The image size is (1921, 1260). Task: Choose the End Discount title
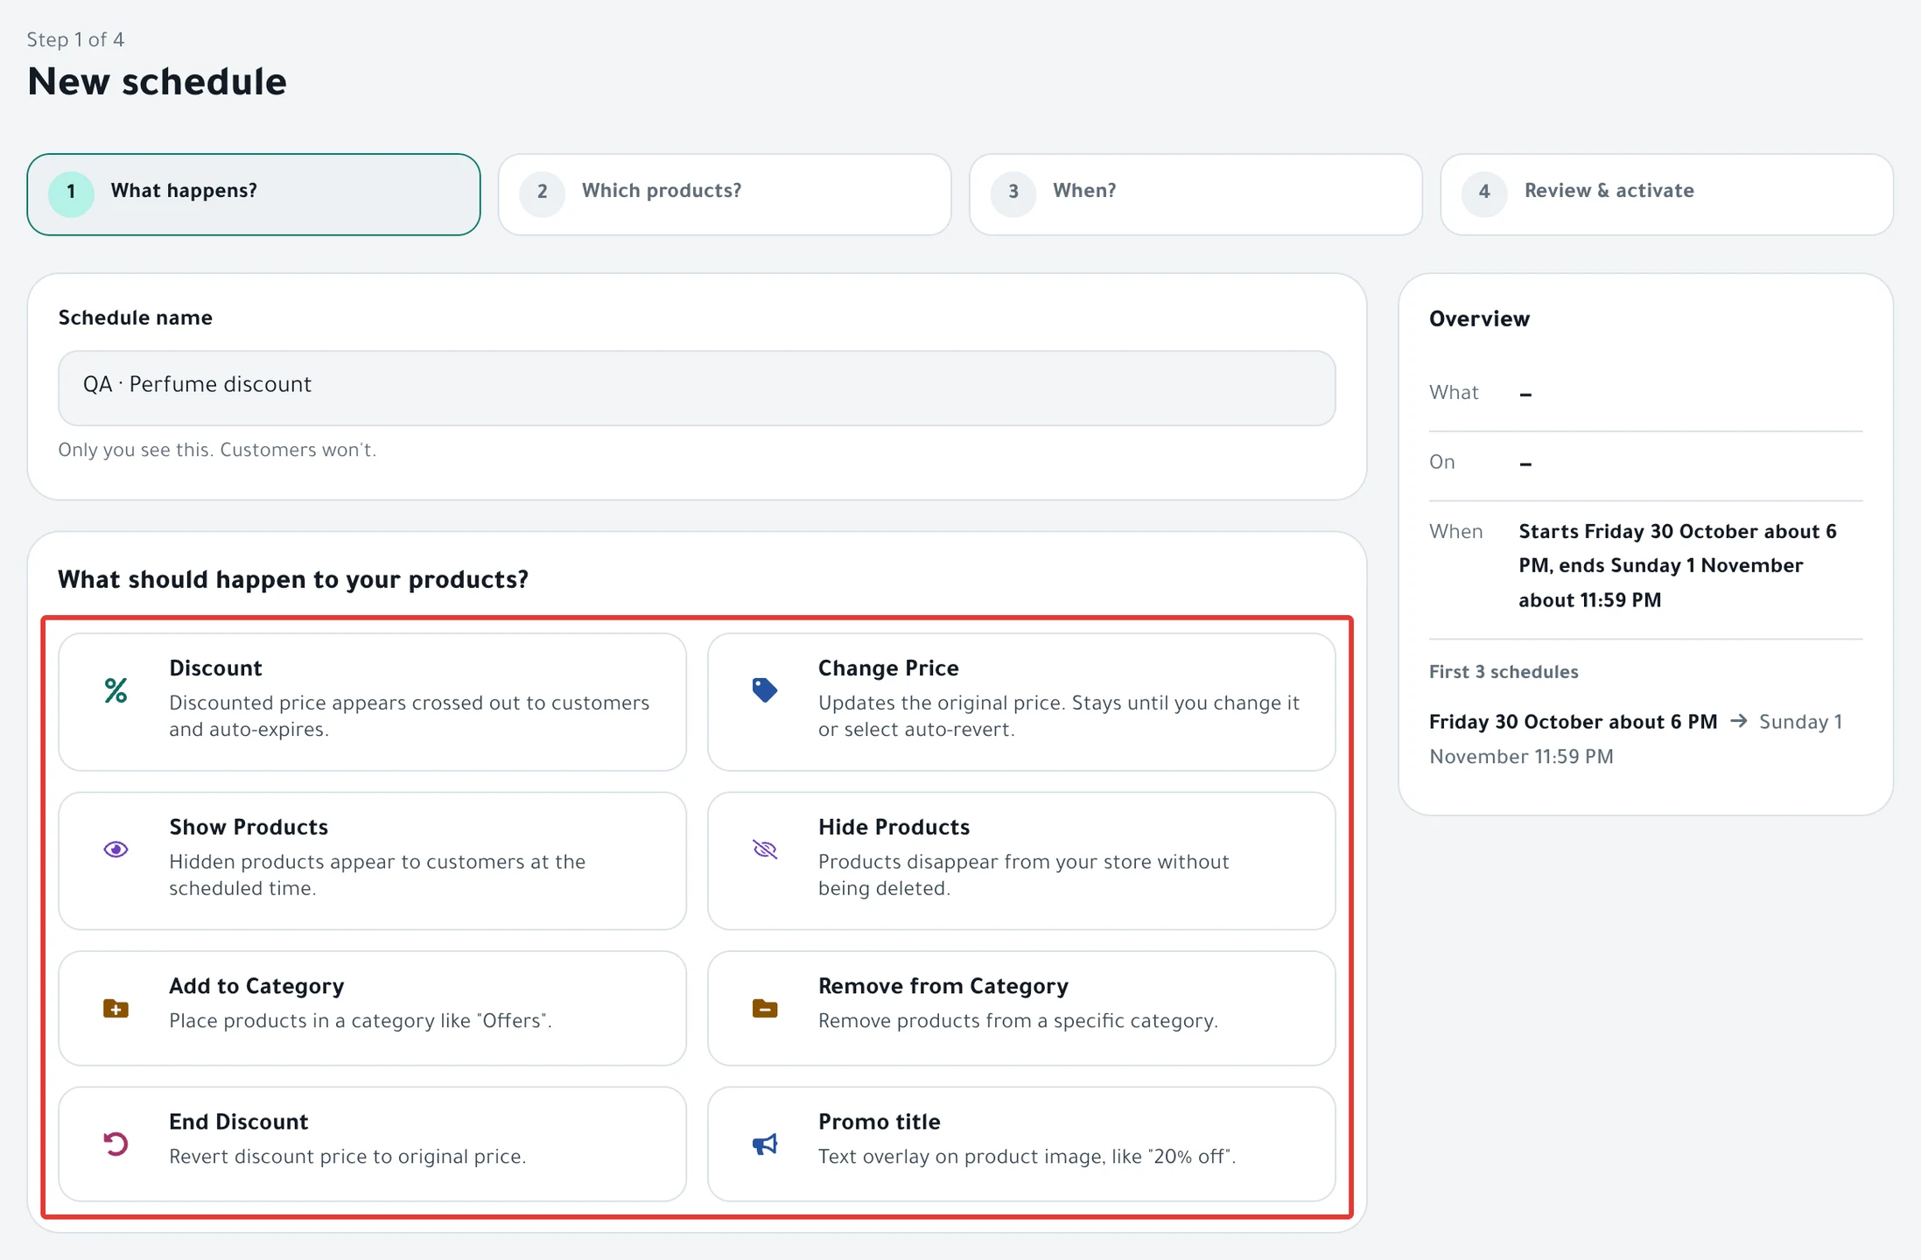point(239,1122)
